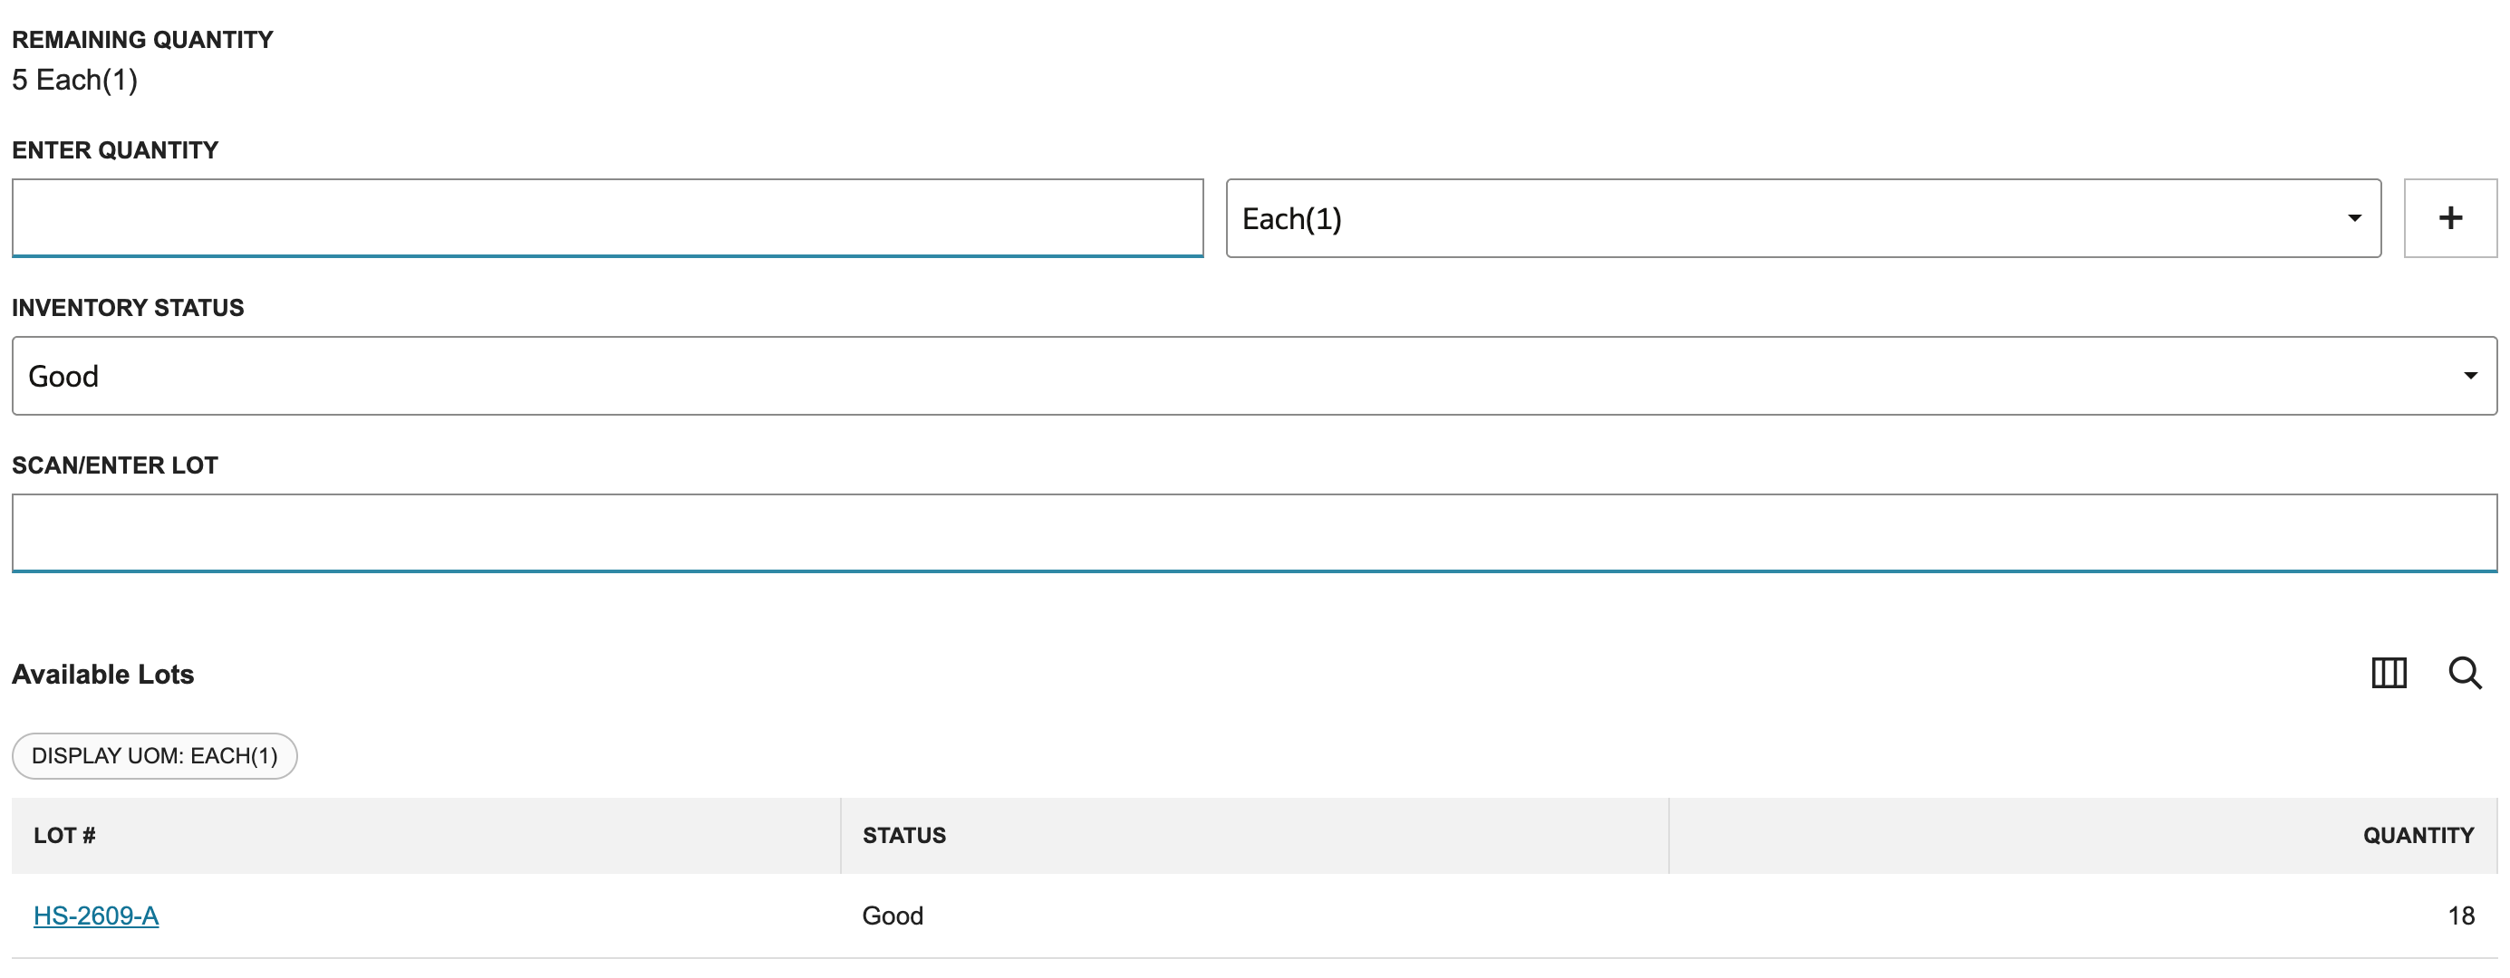Click the SCAN/ENTER LOT label
The width and height of the screenshot is (2510, 978).
(x=115, y=465)
